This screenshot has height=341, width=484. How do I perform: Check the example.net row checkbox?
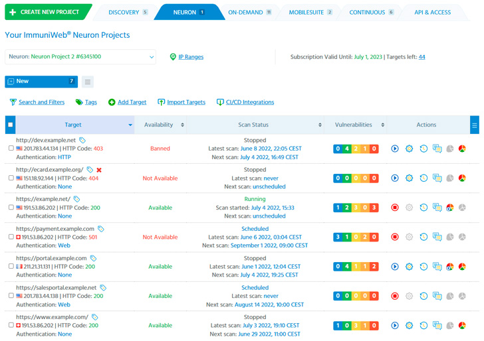point(11,207)
